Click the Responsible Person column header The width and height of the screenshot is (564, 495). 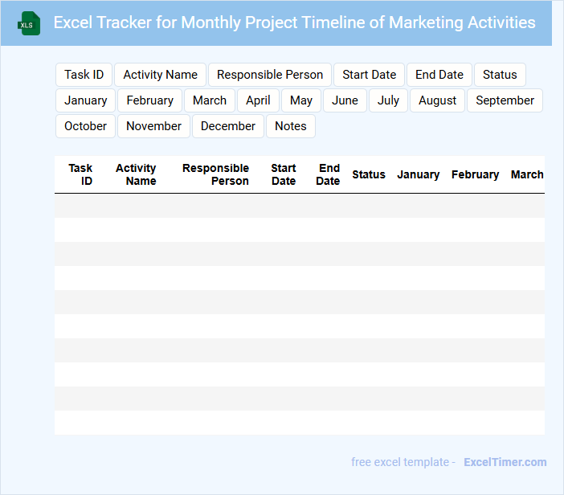[x=215, y=174]
